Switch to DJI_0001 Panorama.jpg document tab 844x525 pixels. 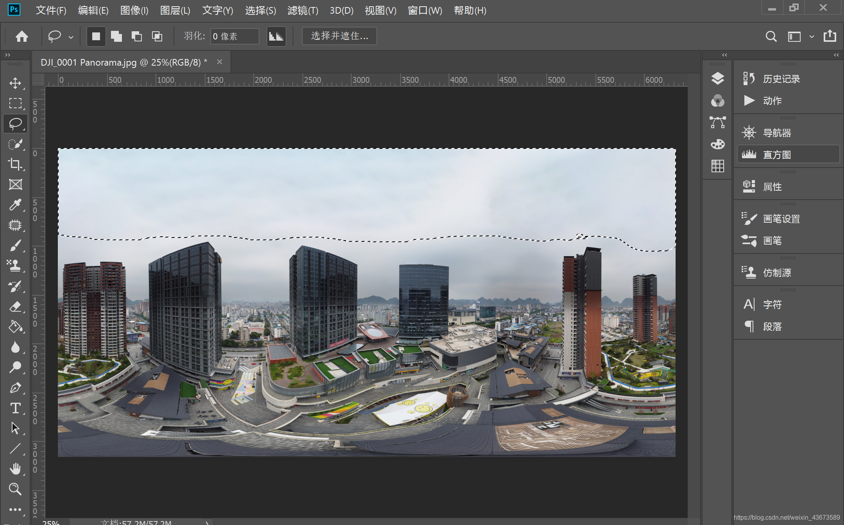tap(124, 62)
